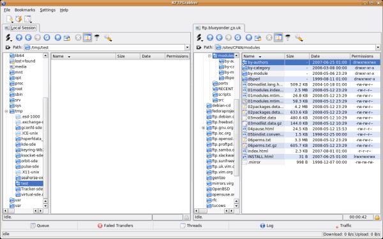
Task: Click filter icon in ftp.blueyonder.co.uk toolbar
Action: (288, 38)
